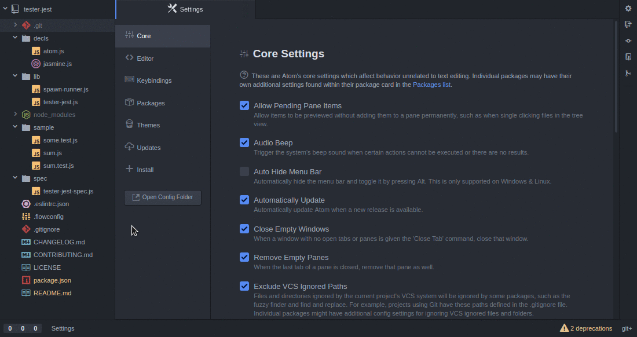
Task: Open README.md in the tree
Action: click(52, 293)
